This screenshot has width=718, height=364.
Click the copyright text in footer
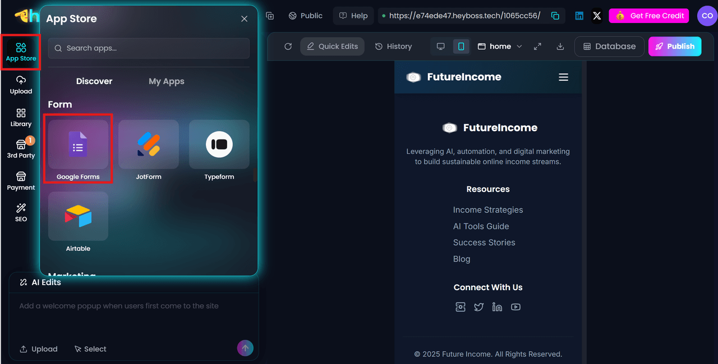tap(488, 354)
